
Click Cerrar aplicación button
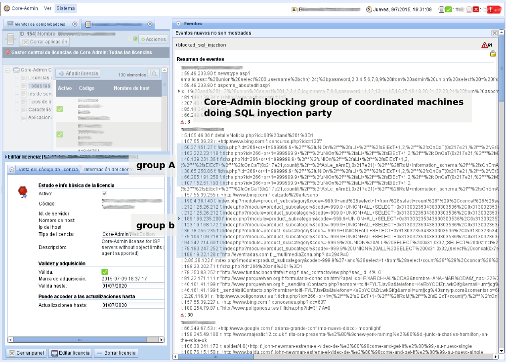[45, 42]
